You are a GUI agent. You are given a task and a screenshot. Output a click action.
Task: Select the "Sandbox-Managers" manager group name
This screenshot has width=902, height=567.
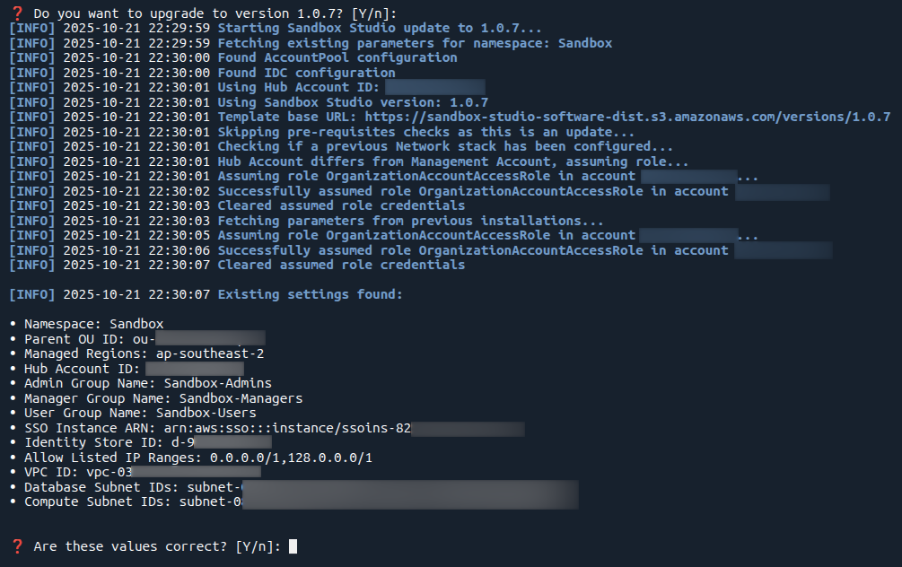tap(241, 397)
